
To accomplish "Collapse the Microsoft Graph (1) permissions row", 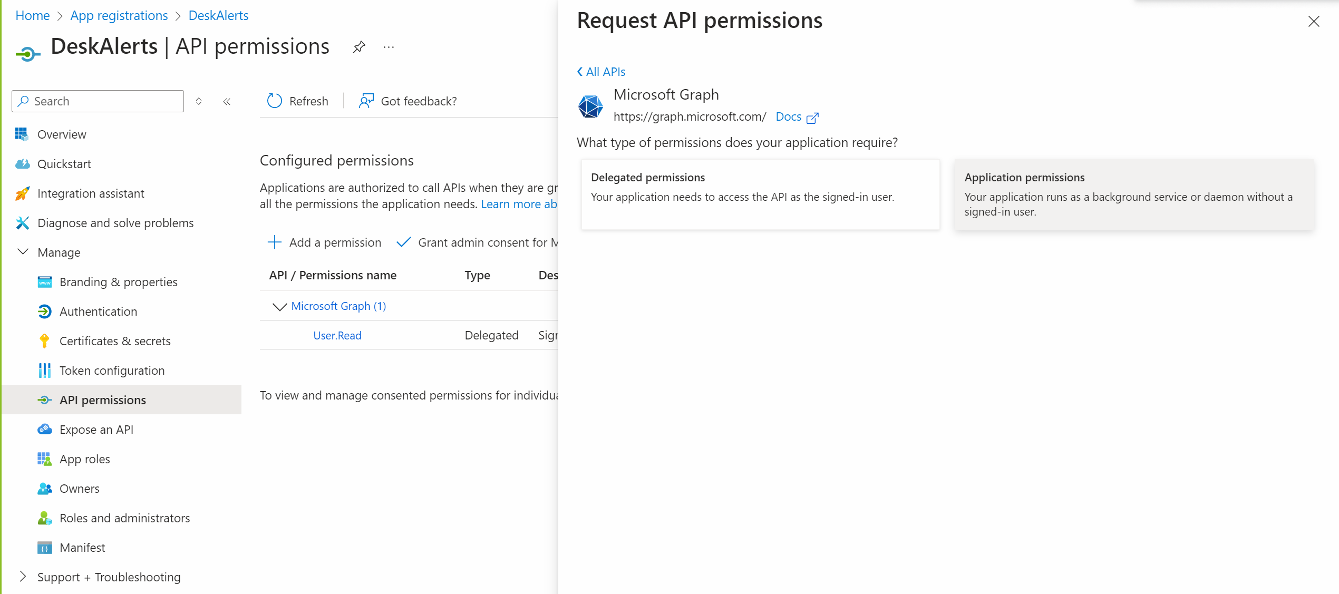I will tap(279, 306).
